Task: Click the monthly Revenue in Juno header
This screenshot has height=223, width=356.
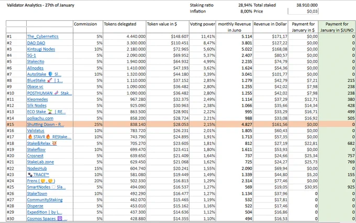Action: tap(235, 27)
